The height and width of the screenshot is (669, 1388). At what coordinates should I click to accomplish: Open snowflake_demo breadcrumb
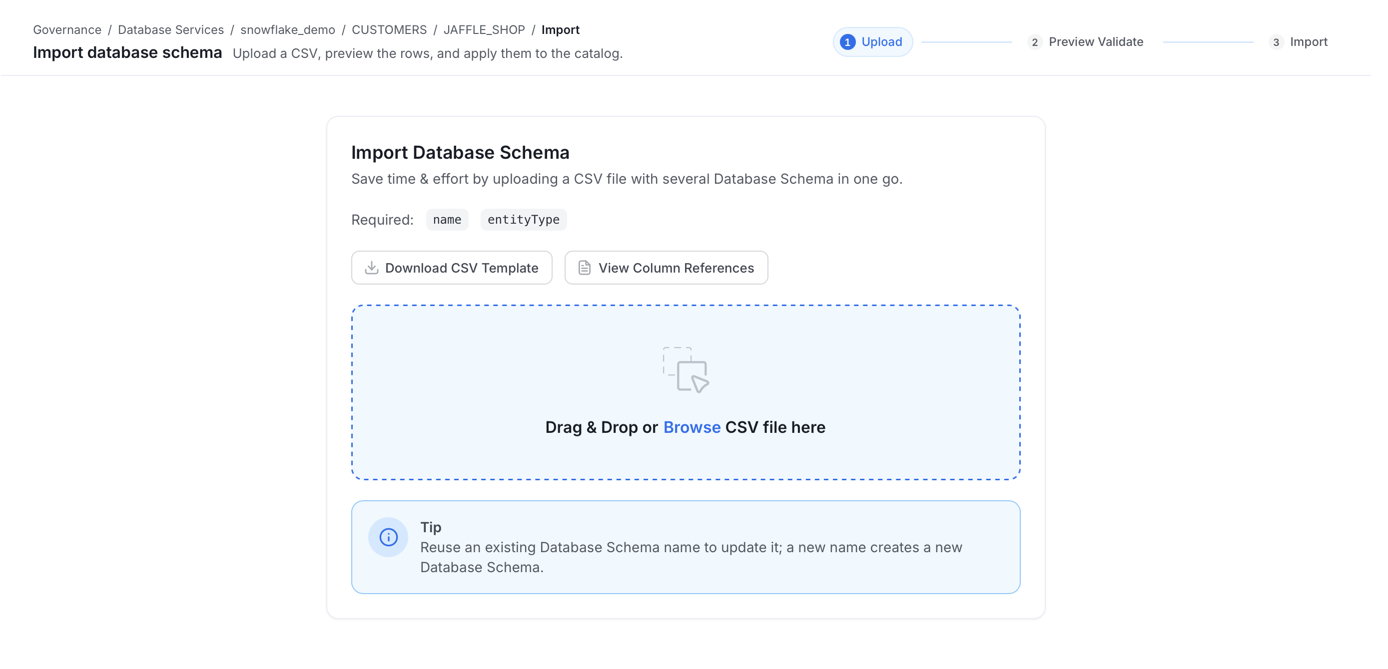287,29
